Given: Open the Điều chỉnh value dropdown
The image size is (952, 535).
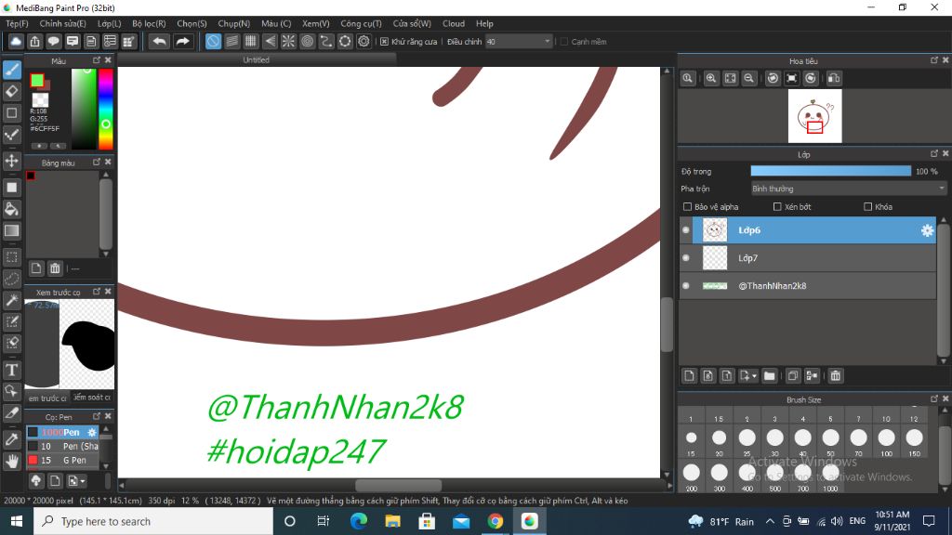Looking at the screenshot, I should pyautogui.click(x=519, y=42).
